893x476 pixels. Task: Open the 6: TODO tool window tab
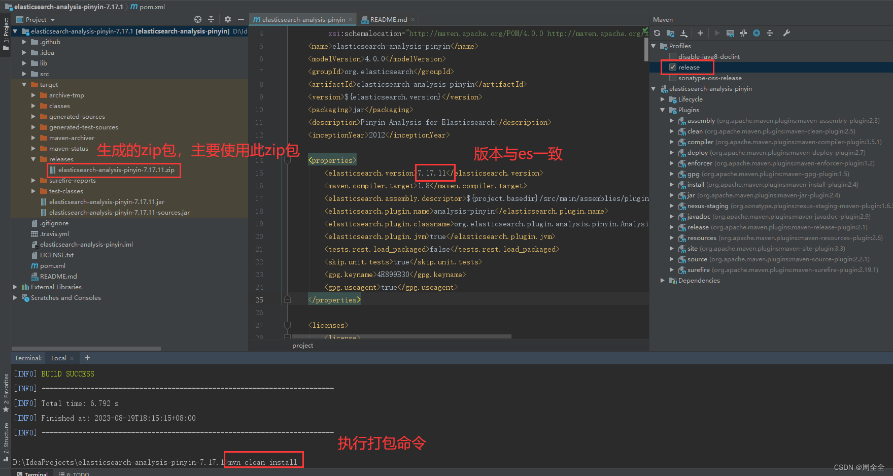[x=74, y=473]
